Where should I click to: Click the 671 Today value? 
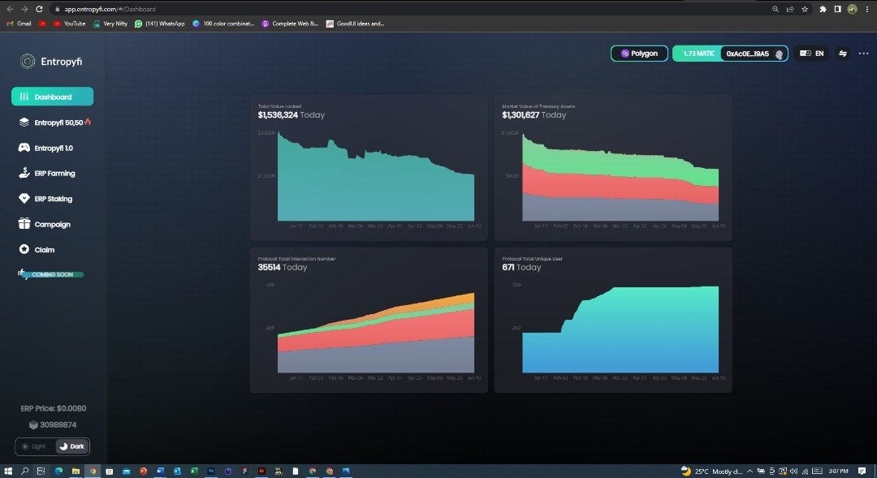pyautogui.click(x=521, y=268)
